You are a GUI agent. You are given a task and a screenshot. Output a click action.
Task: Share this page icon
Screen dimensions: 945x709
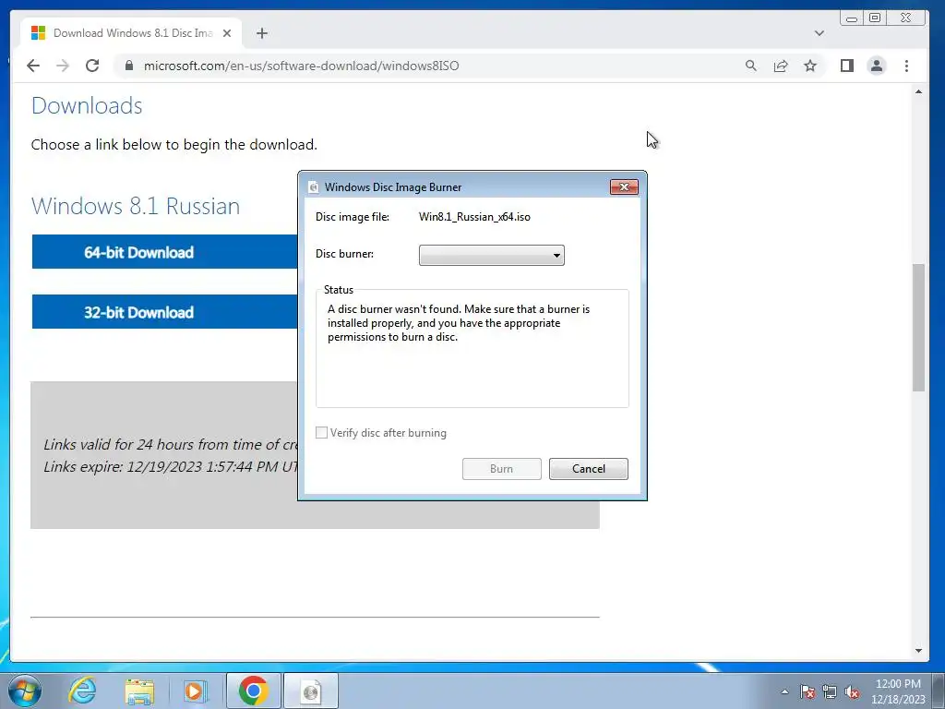781,66
